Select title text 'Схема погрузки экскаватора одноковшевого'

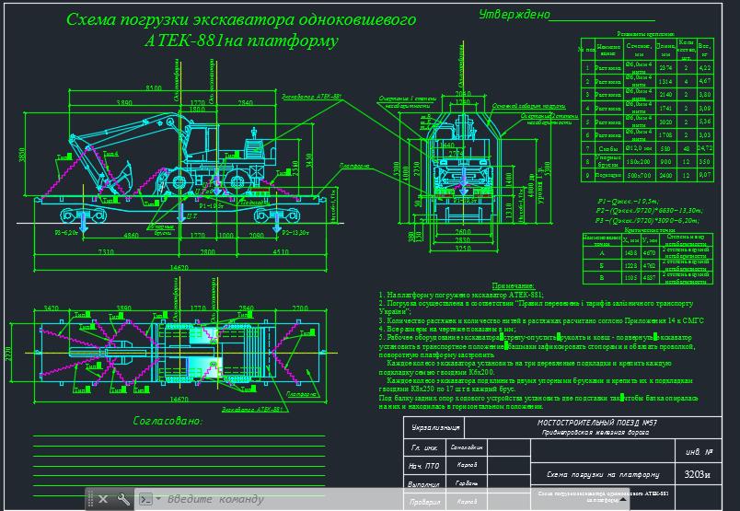point(241,20)
